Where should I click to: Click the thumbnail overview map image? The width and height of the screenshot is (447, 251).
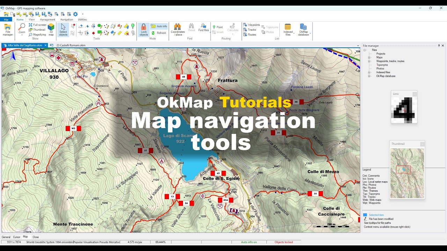[x=407, y=173]
